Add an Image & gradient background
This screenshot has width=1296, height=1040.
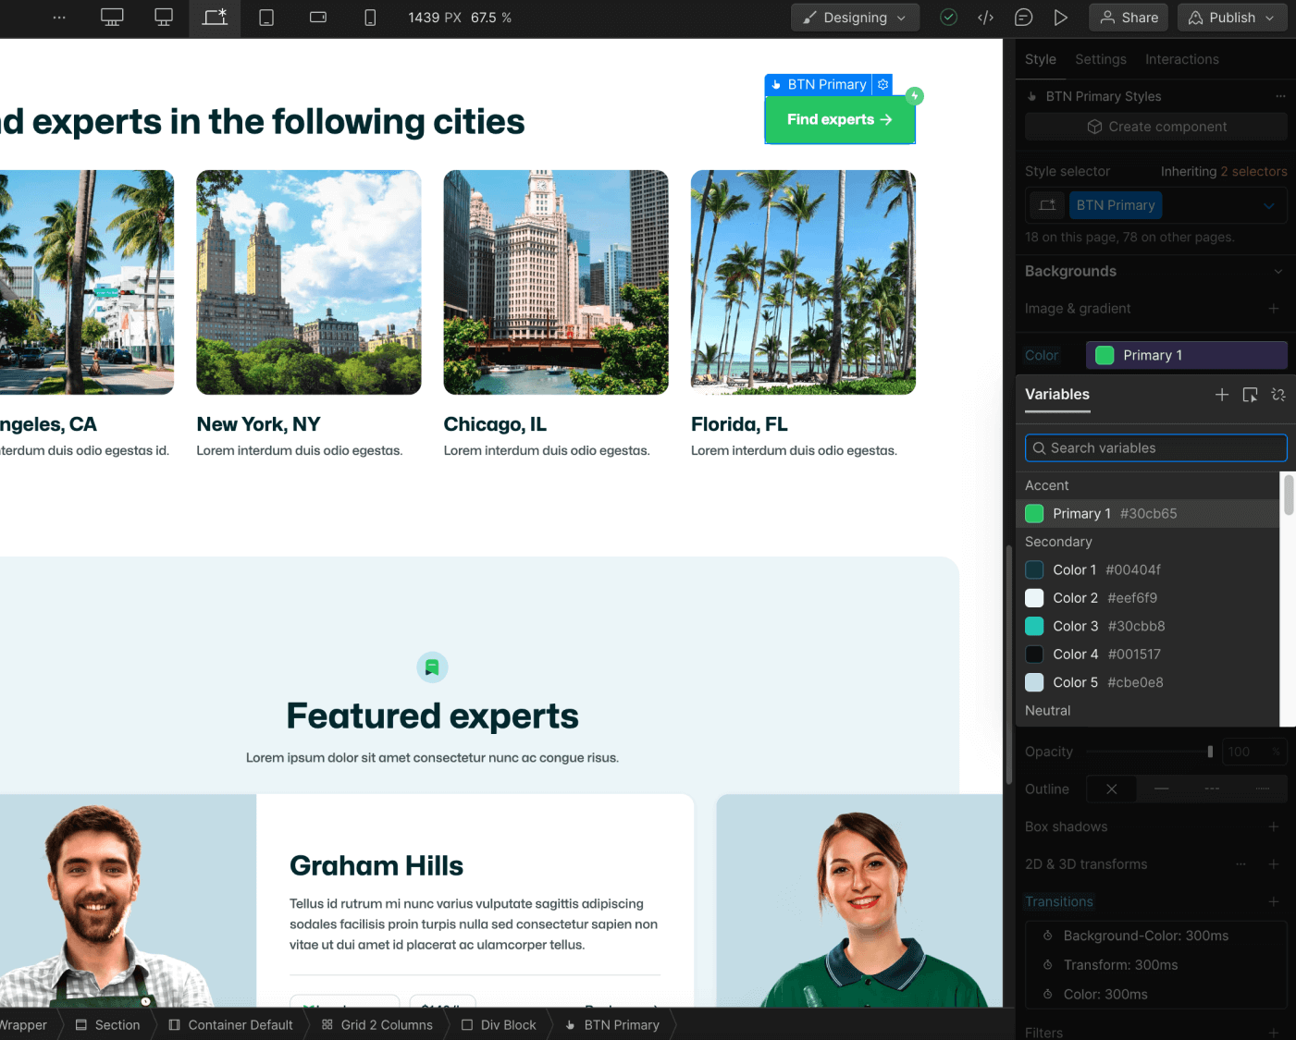pos(1274,309)
